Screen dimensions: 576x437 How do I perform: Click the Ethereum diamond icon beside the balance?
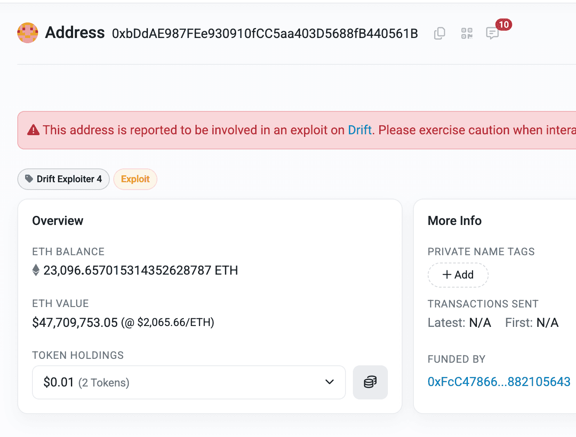36,270
